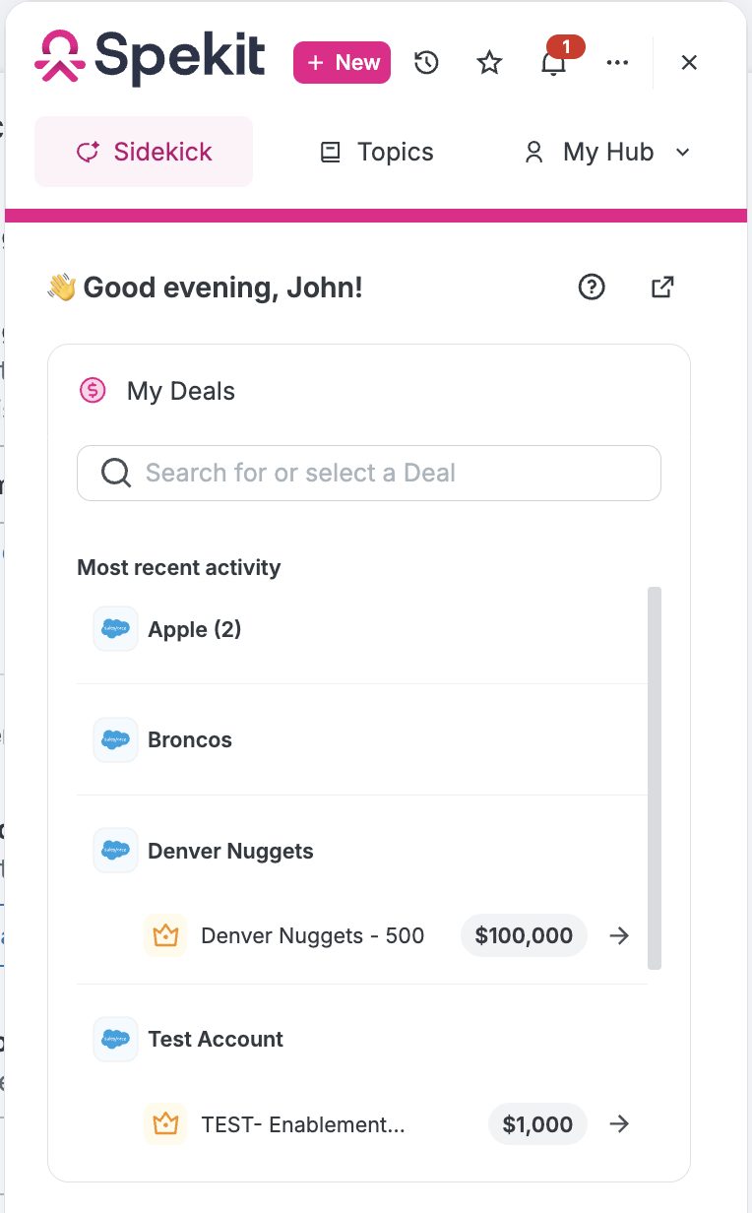Click the Salesforce icon beside Test Account
752x1213 pixels.
(115, 1039)
